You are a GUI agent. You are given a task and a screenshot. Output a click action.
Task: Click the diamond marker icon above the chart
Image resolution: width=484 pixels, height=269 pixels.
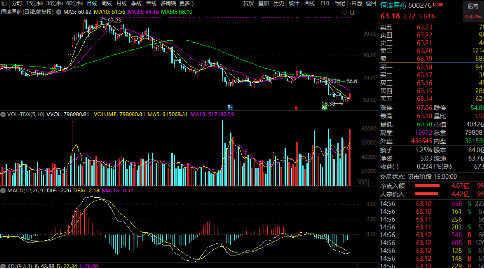coord(345,12)
